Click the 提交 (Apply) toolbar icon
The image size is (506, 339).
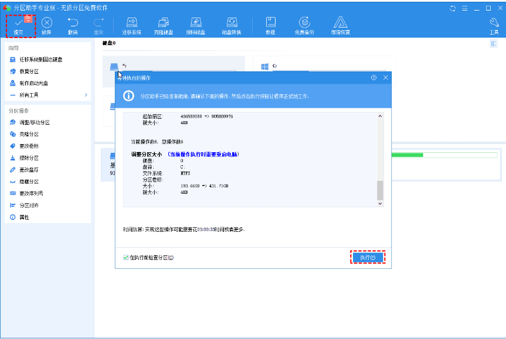[x=18, y=25]
